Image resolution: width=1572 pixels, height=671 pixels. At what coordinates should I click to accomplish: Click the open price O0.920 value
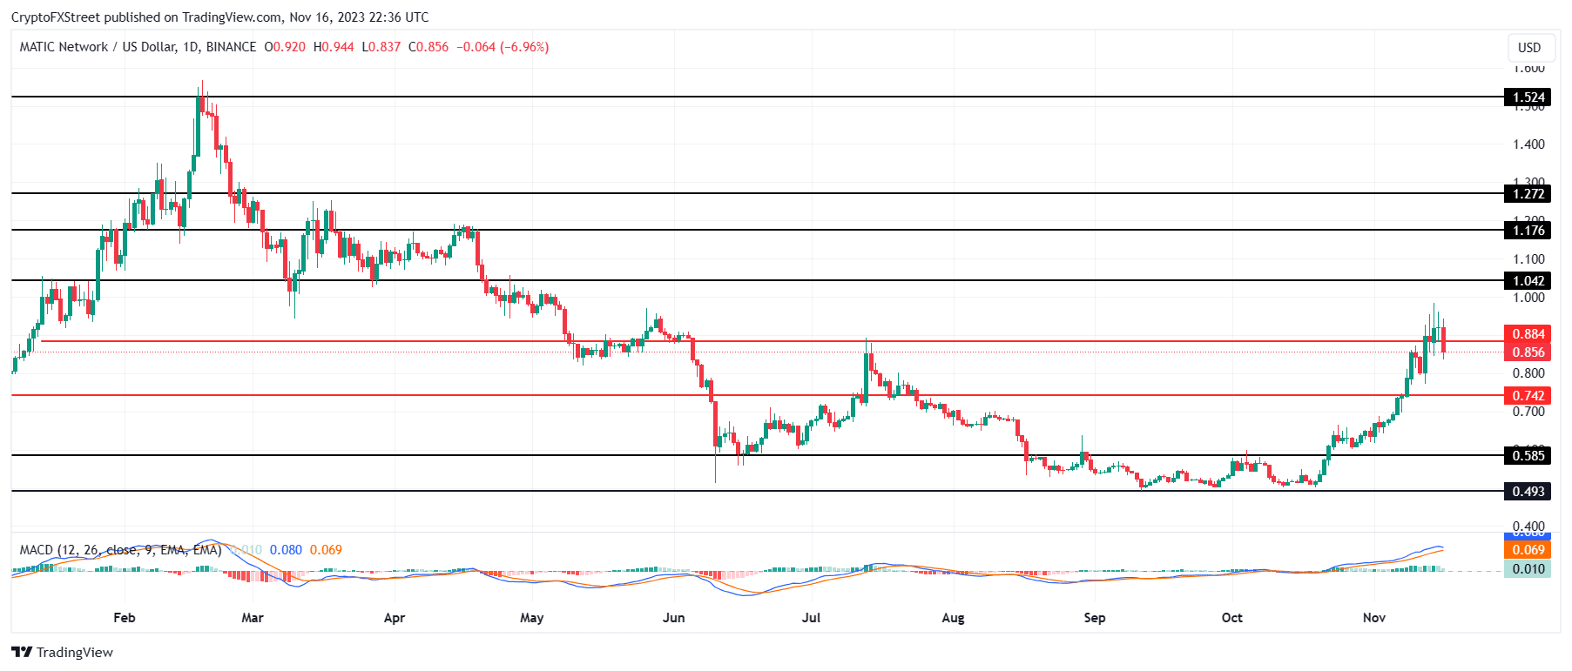click(285, 47)
